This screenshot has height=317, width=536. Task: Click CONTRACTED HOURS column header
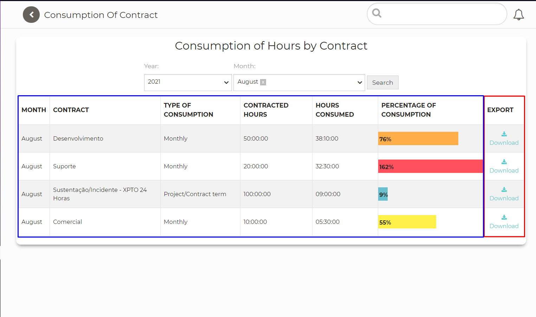tap(266, 110)
